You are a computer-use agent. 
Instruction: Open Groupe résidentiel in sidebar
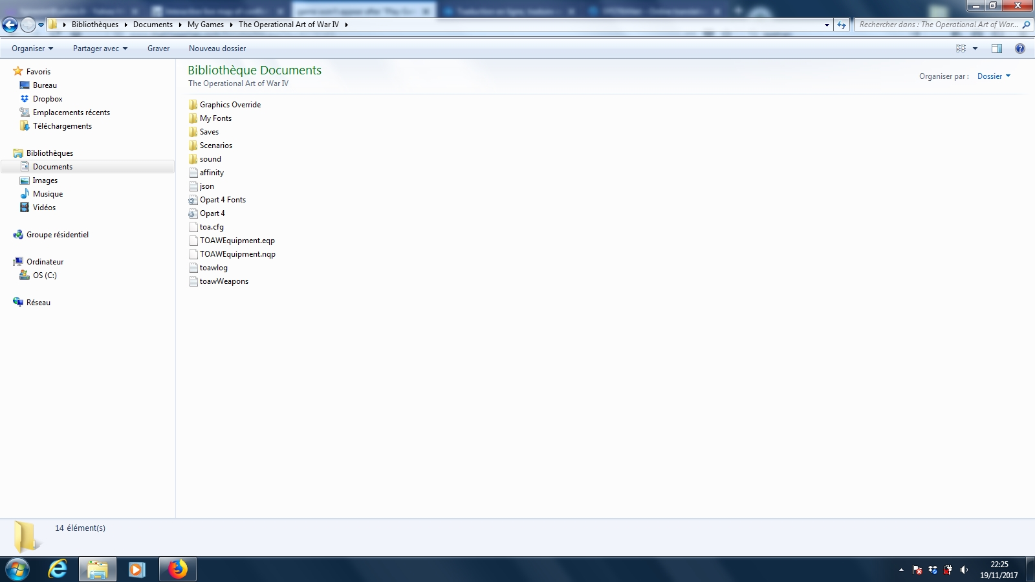tap(57, 235)
